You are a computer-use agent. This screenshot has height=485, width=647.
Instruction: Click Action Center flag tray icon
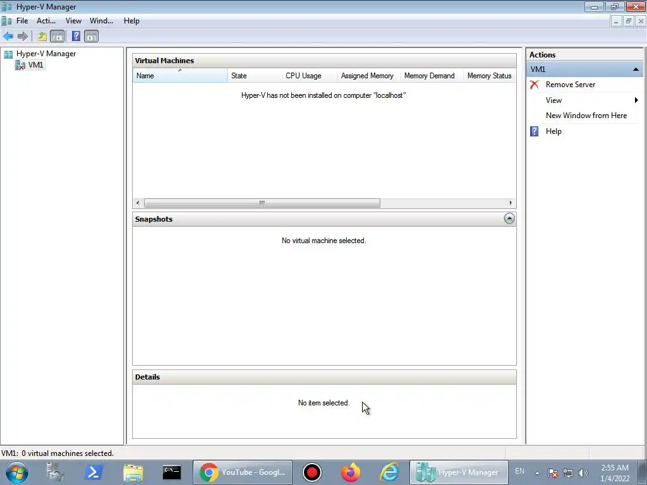coord(553,473)
